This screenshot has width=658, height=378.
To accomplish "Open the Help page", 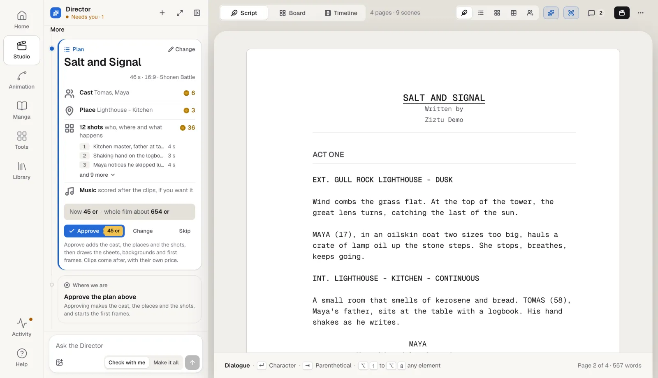I will [22, 358].
